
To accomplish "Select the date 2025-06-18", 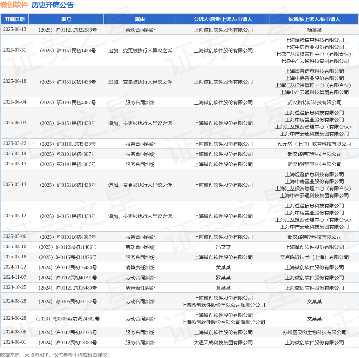I will pos(15,81).
